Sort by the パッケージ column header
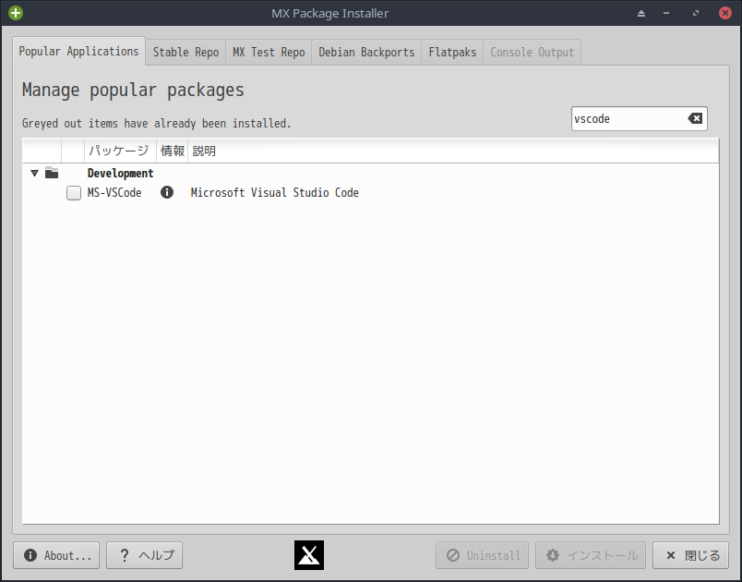Viewport: 742px width, 582px height. 120,152
